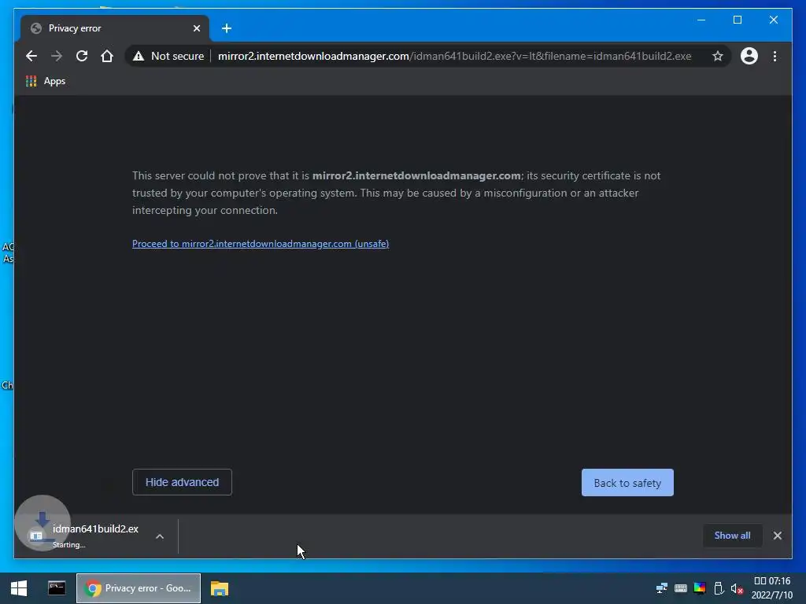
Task: Click the touch keyboard tray icon
Action: tap(681, 588)
